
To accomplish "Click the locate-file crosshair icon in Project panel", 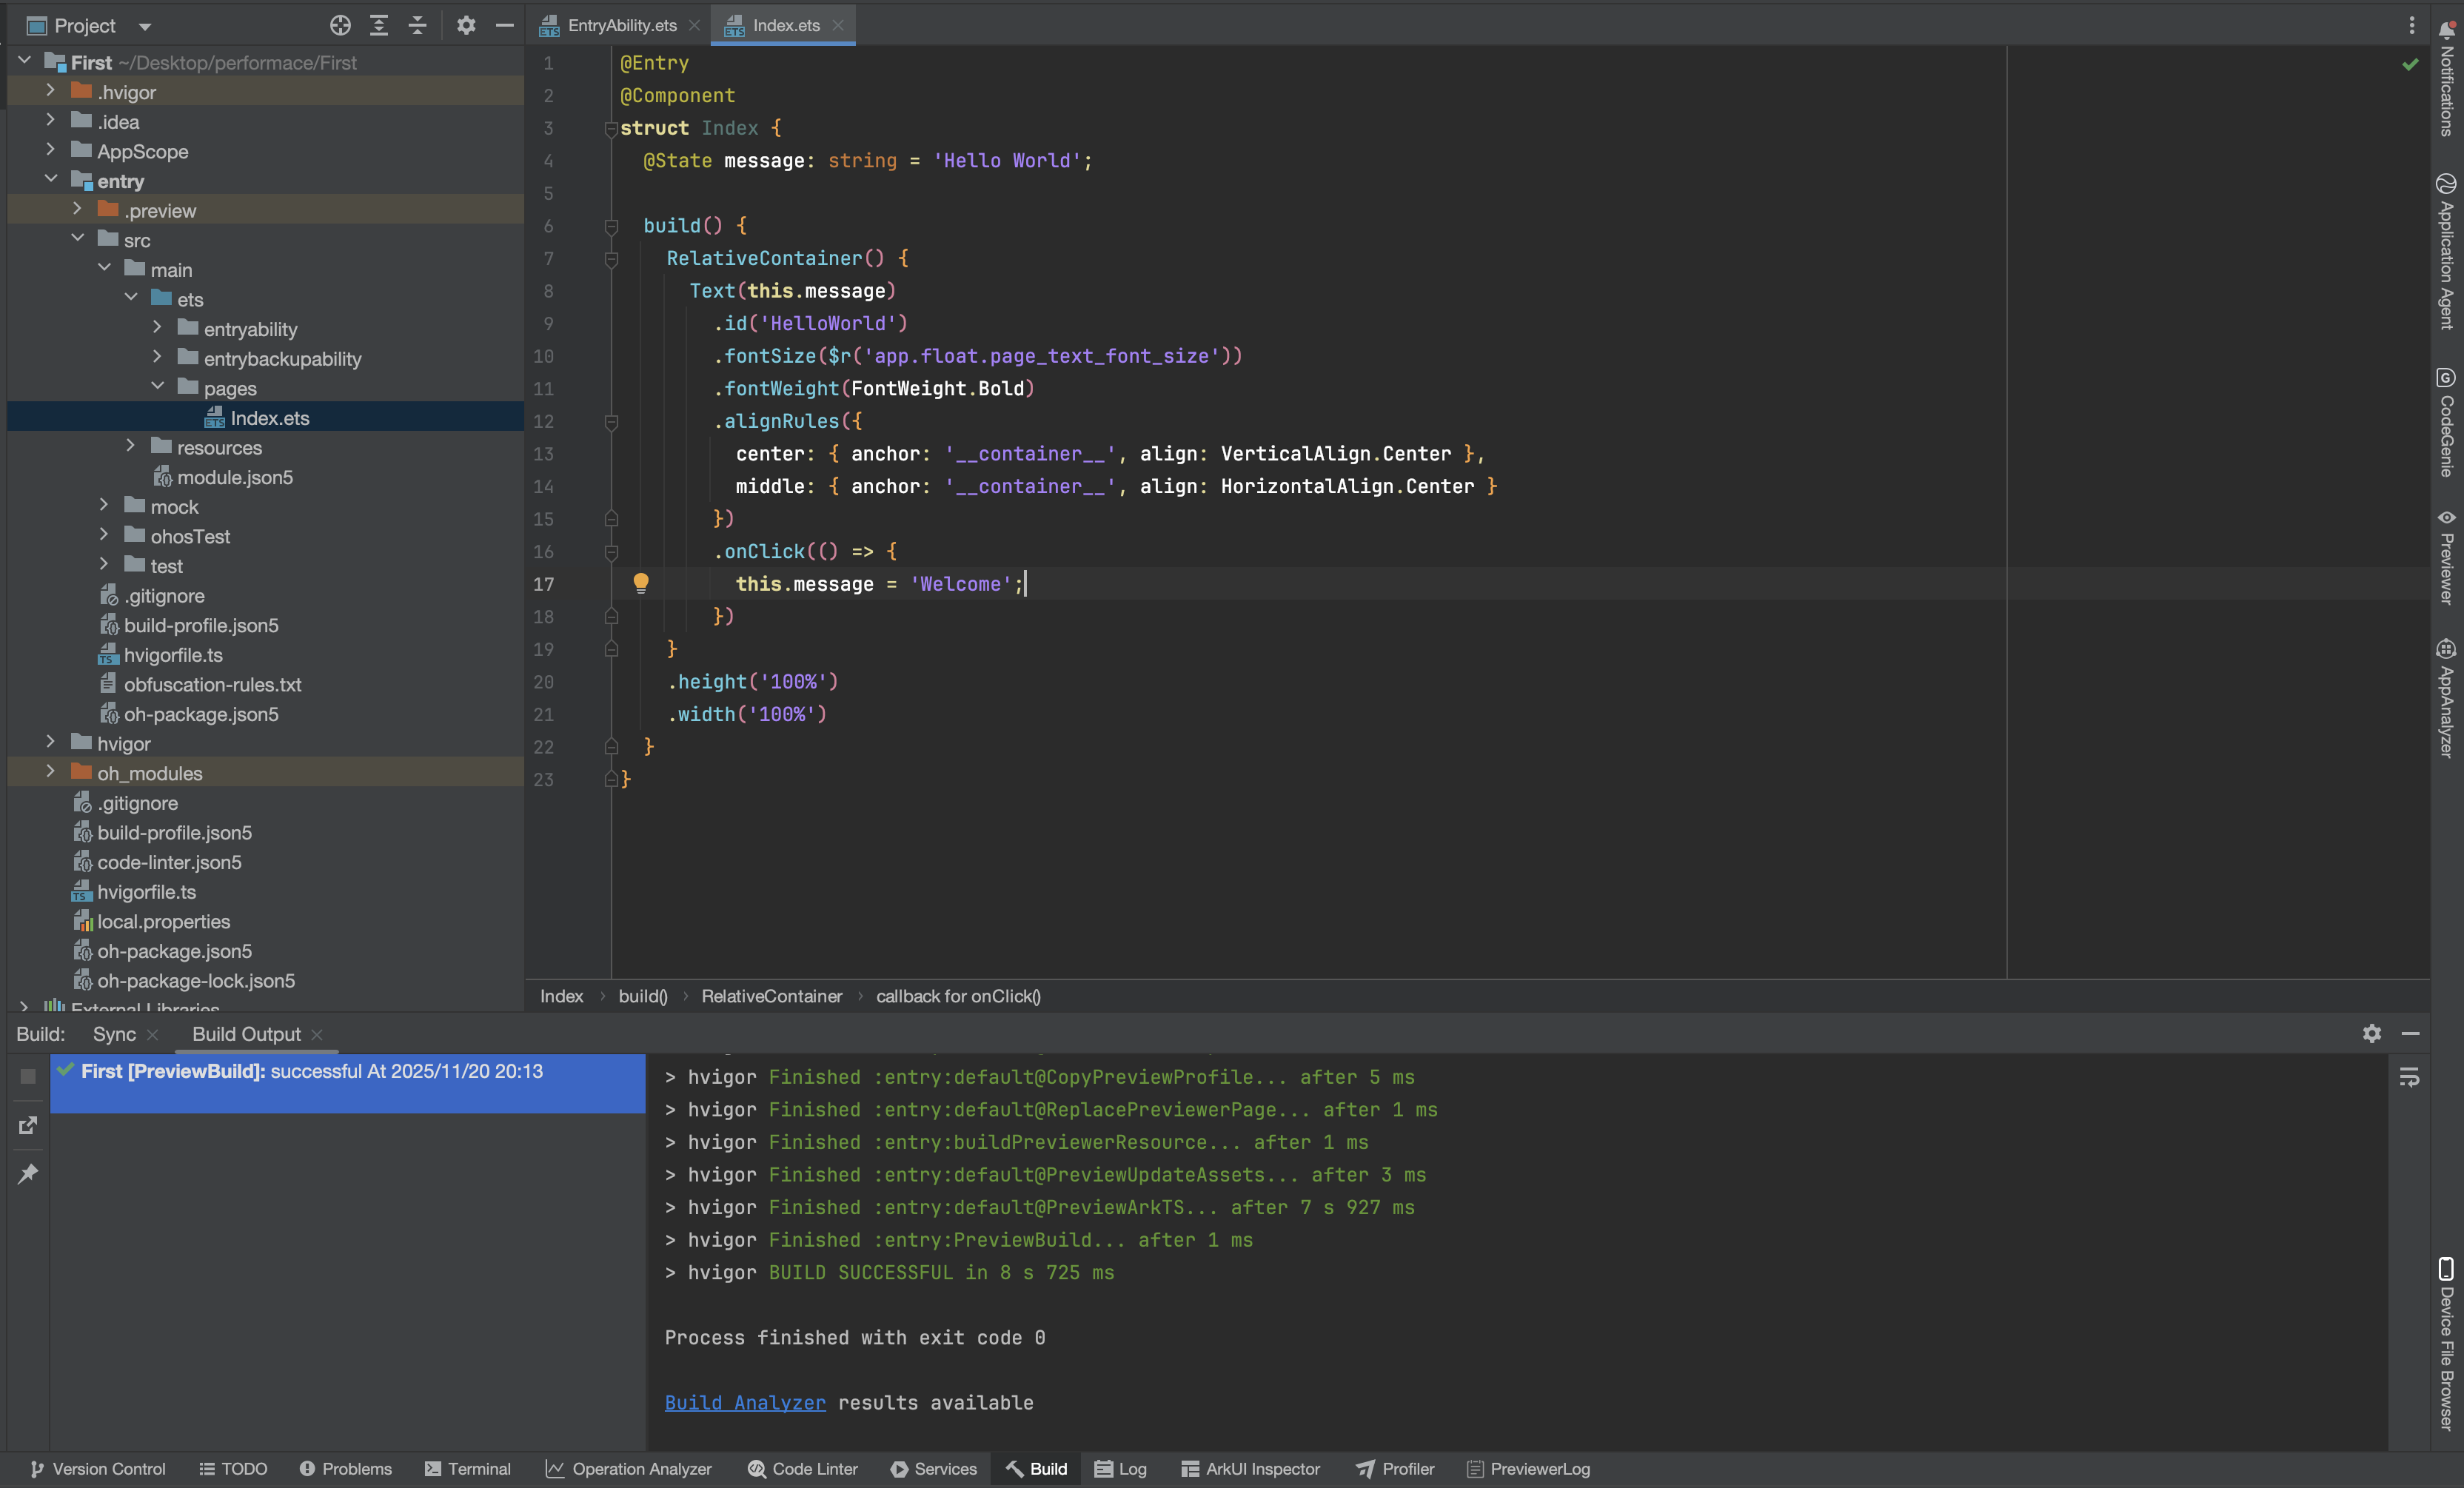I will click(340, 25).
